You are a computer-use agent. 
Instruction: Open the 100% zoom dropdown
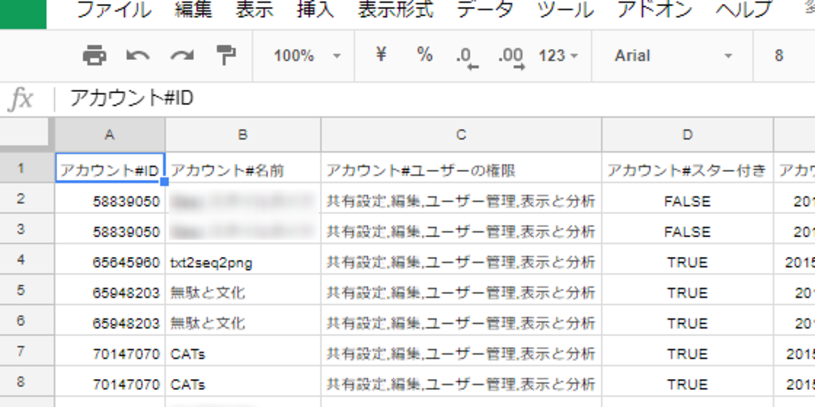(x=307, y=56)
